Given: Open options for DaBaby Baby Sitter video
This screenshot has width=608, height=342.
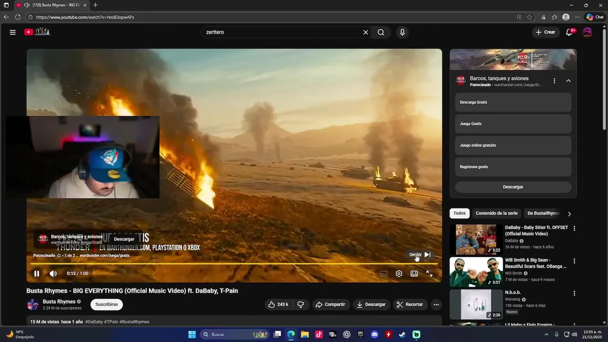Looking at the screenshot, I should tap(574, 228).
